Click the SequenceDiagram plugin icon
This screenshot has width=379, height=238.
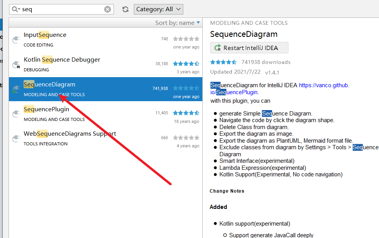pos(16,89)
